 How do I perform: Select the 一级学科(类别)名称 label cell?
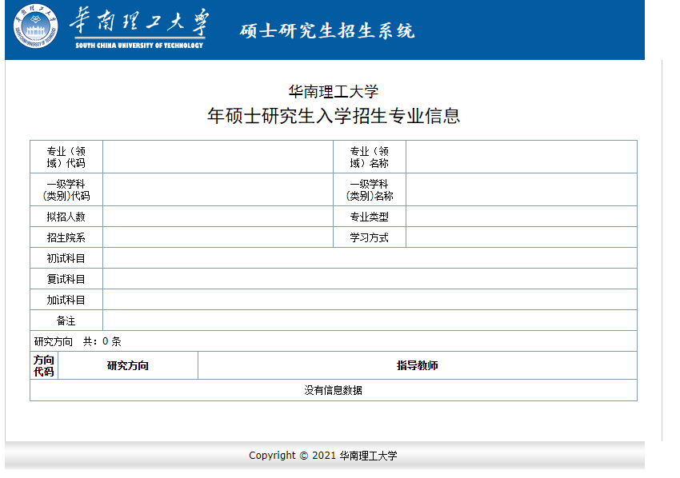370,189
